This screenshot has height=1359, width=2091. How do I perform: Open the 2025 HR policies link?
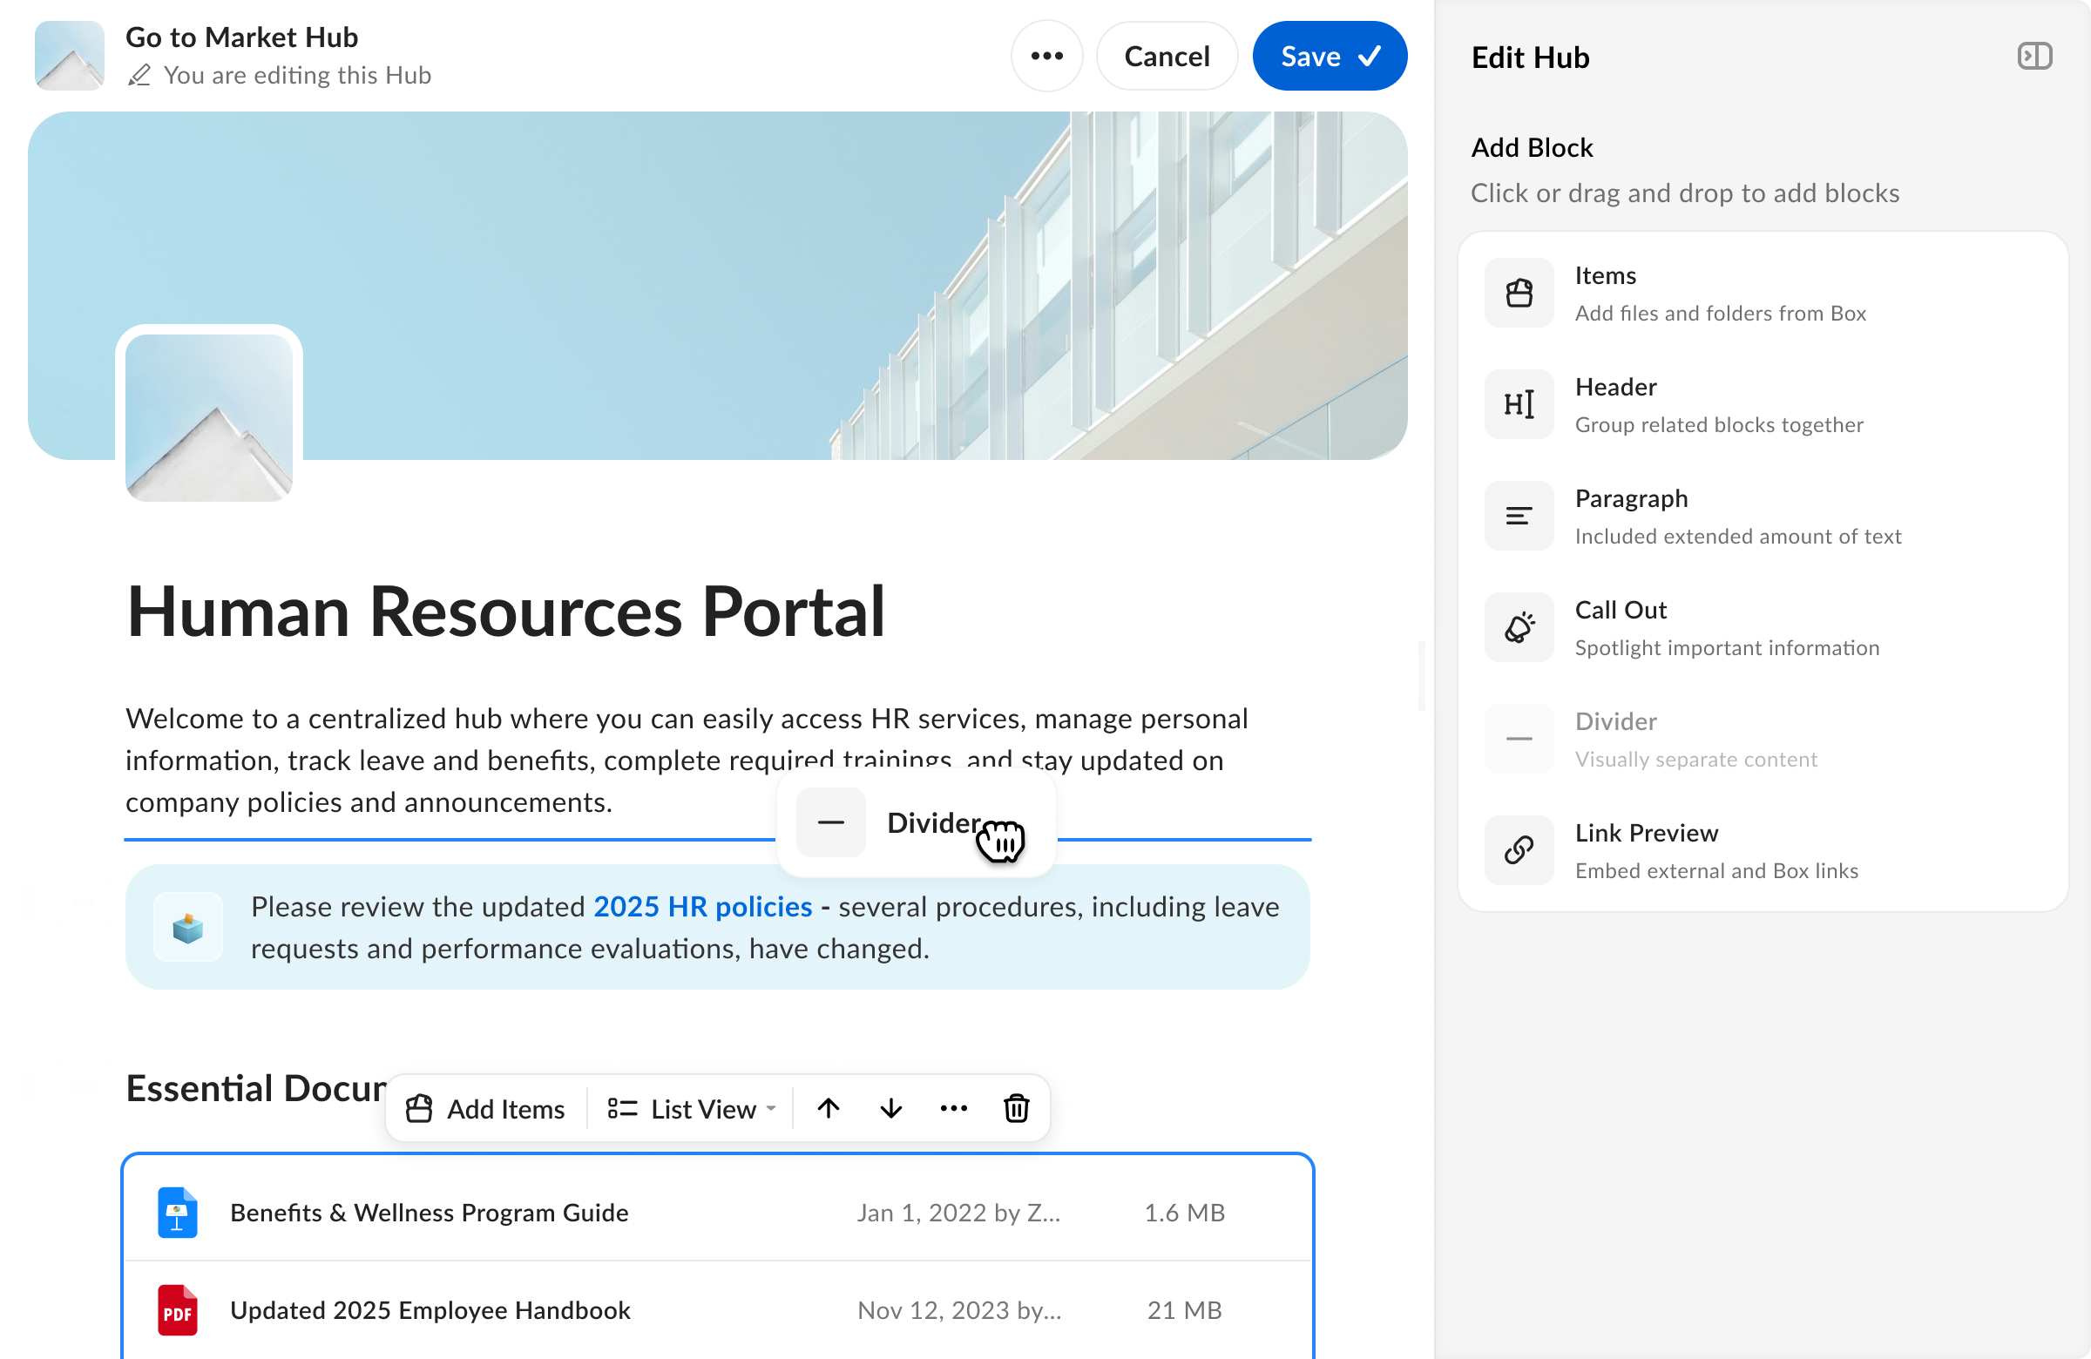703,907
